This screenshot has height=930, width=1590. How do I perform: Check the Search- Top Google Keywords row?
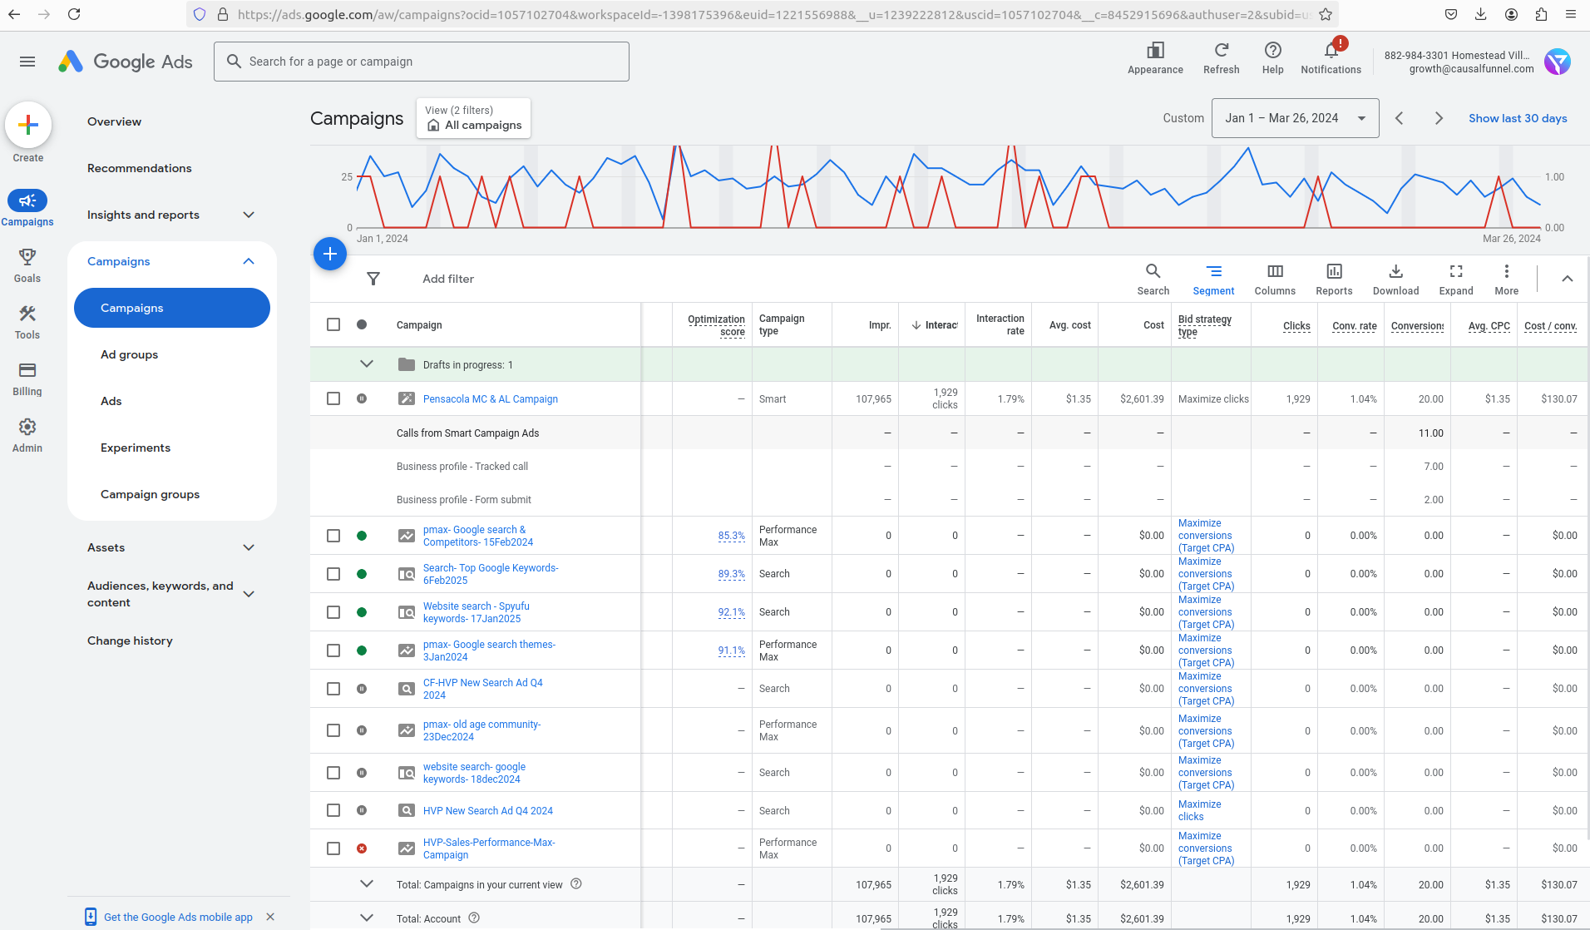point(333,574)
